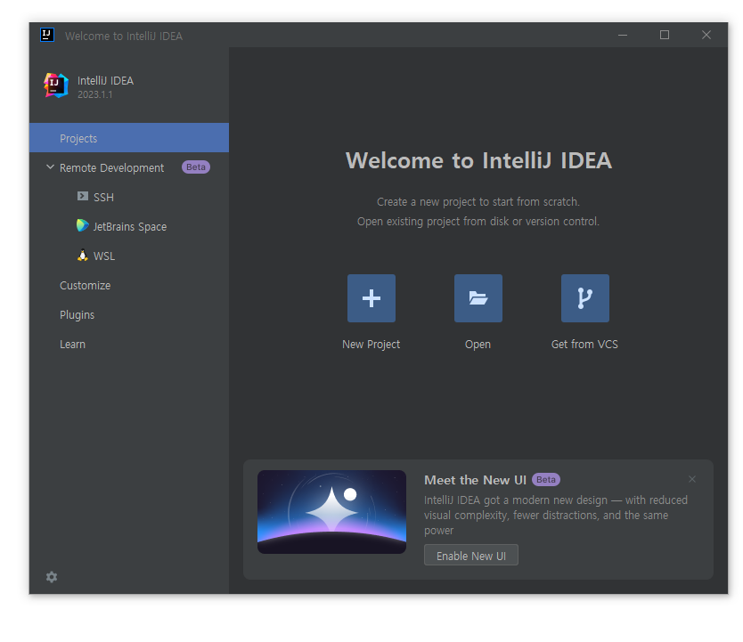Viewport: 743px width, 642px height.
Task: Click the New Project plus icon
Action: click(x=371, y=298)
